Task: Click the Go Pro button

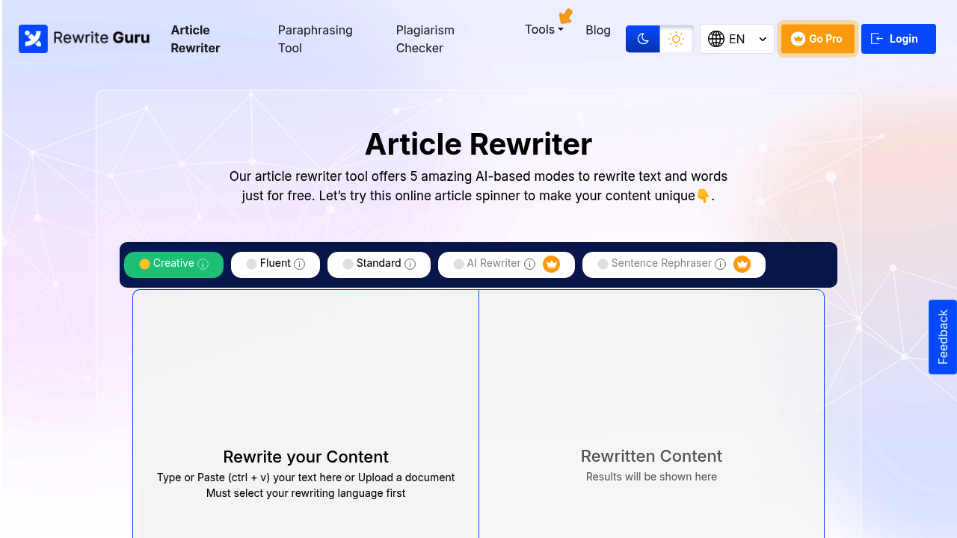Action: 818,39
